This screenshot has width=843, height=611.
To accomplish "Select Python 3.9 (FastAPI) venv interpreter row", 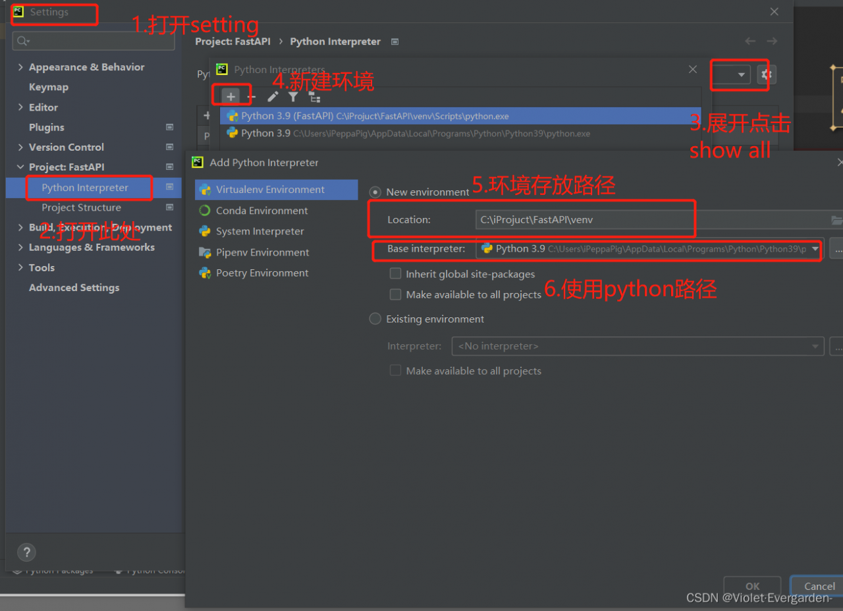I will tap(460, 116).
